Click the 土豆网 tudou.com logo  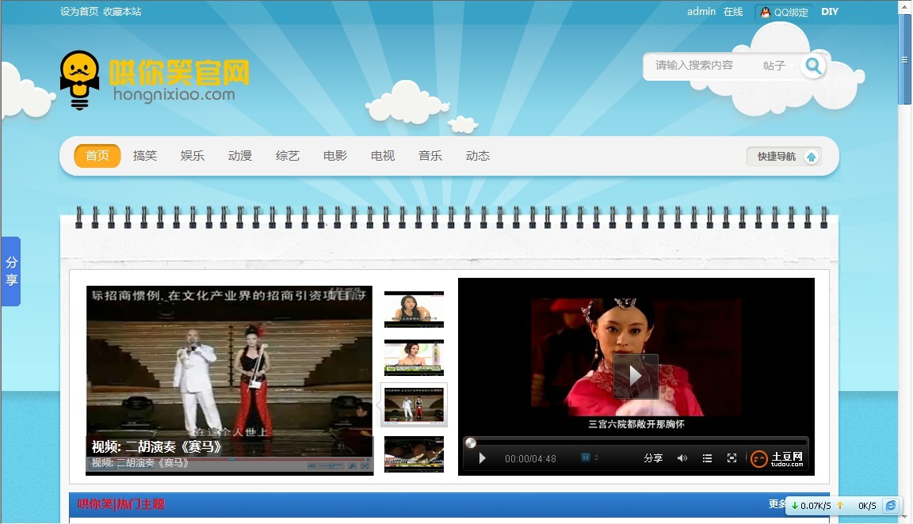click(777, 459)
